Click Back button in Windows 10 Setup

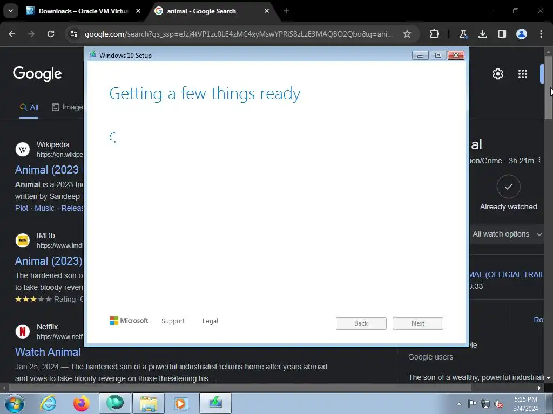click(361, 323)
